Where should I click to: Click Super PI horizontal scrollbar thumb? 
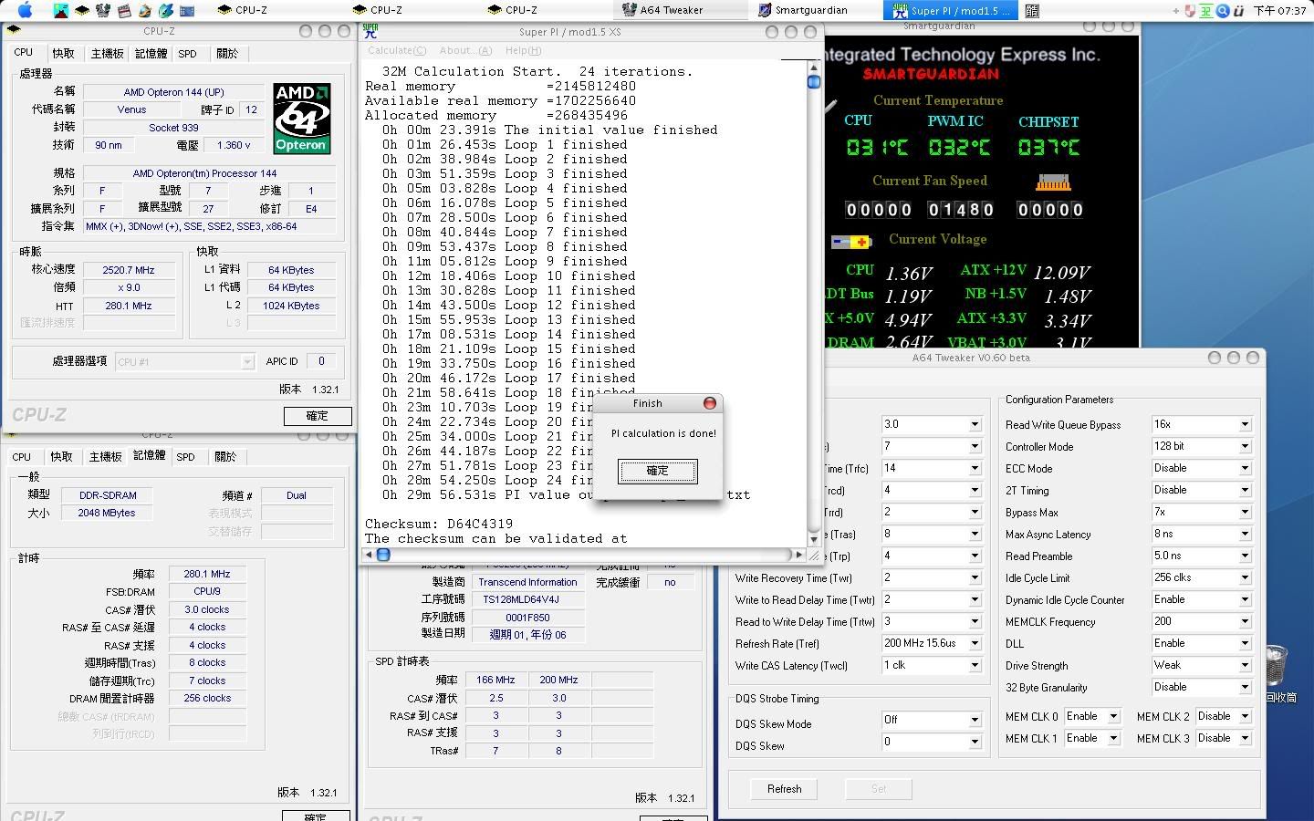click(x=383, y=555)
